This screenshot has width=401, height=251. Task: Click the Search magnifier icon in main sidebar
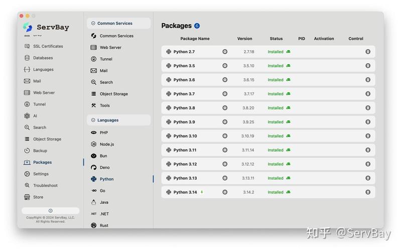tap(27, 128)
